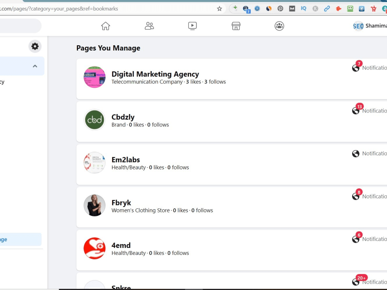Open the 4emd page title
This screenshot has width=387, height=290.
point(121,245)
